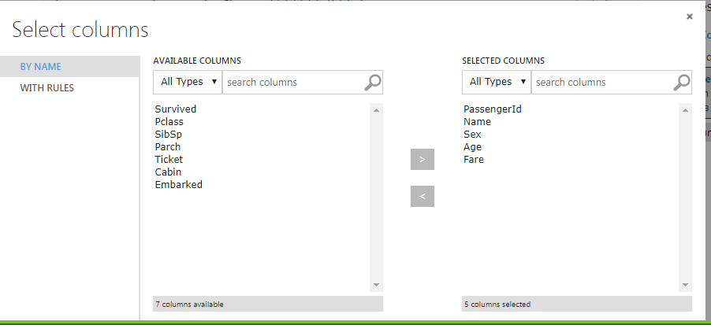The image size is (711, 325).
Task: Open All Types dropdown for selected columns
Action: pos(497,82)
